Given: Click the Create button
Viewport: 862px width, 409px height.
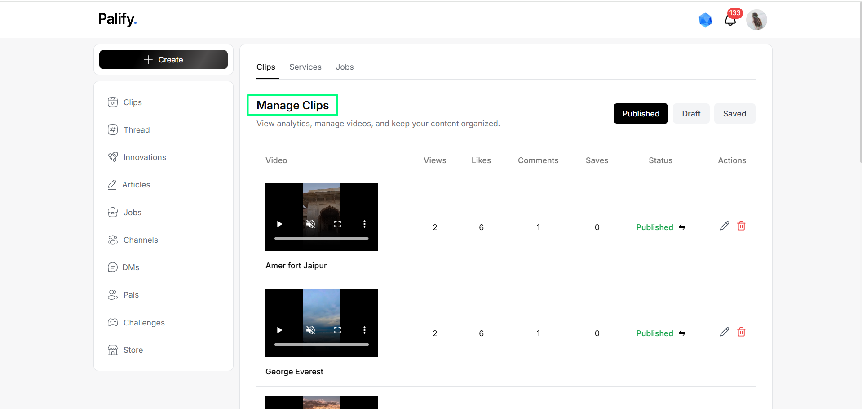Looking at the screenshot, I should pos(164,59).
